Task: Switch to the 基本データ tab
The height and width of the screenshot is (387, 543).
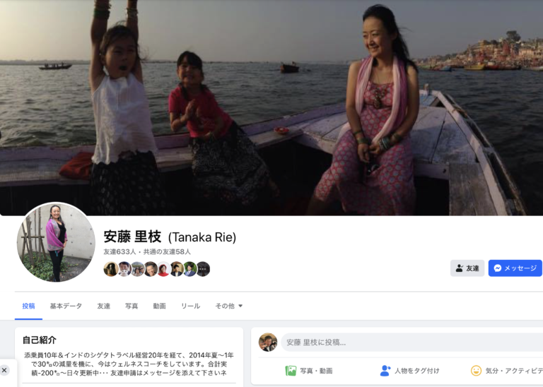Action: [66, 306]
